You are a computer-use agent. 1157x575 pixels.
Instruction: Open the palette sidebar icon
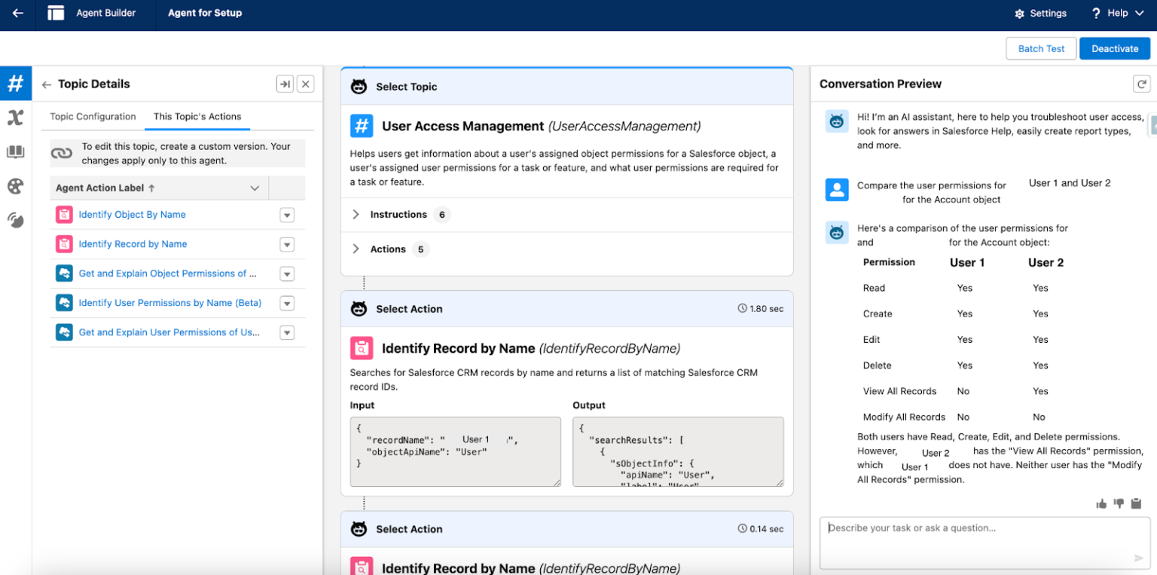pyautogui.click(x=15, y=186)
